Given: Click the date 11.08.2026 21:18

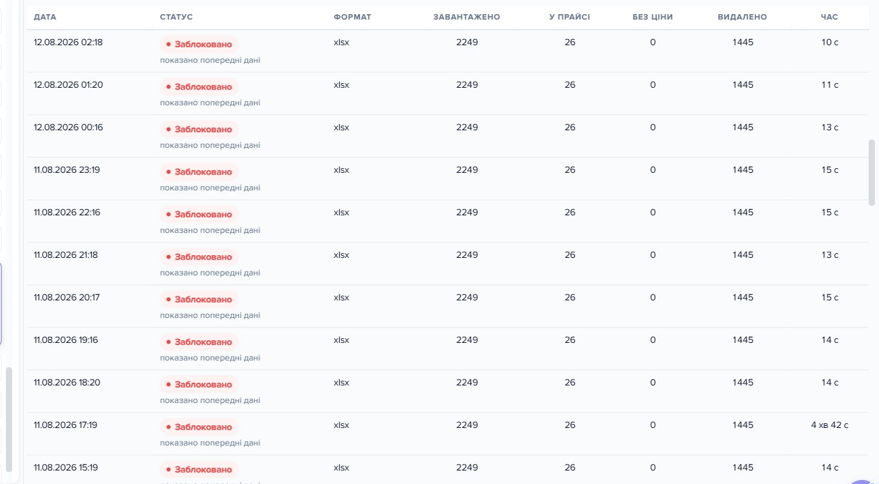Looking at the screenshot, I should [66, 255].
